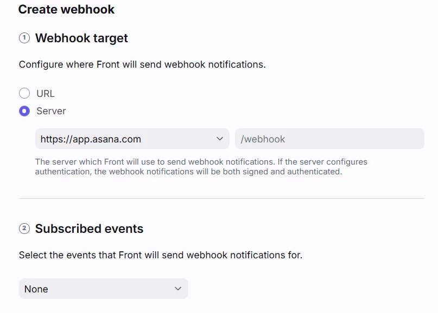This screenshot has height=313, width=438.
Task: Click the Select the events description text
Action: 161,255
